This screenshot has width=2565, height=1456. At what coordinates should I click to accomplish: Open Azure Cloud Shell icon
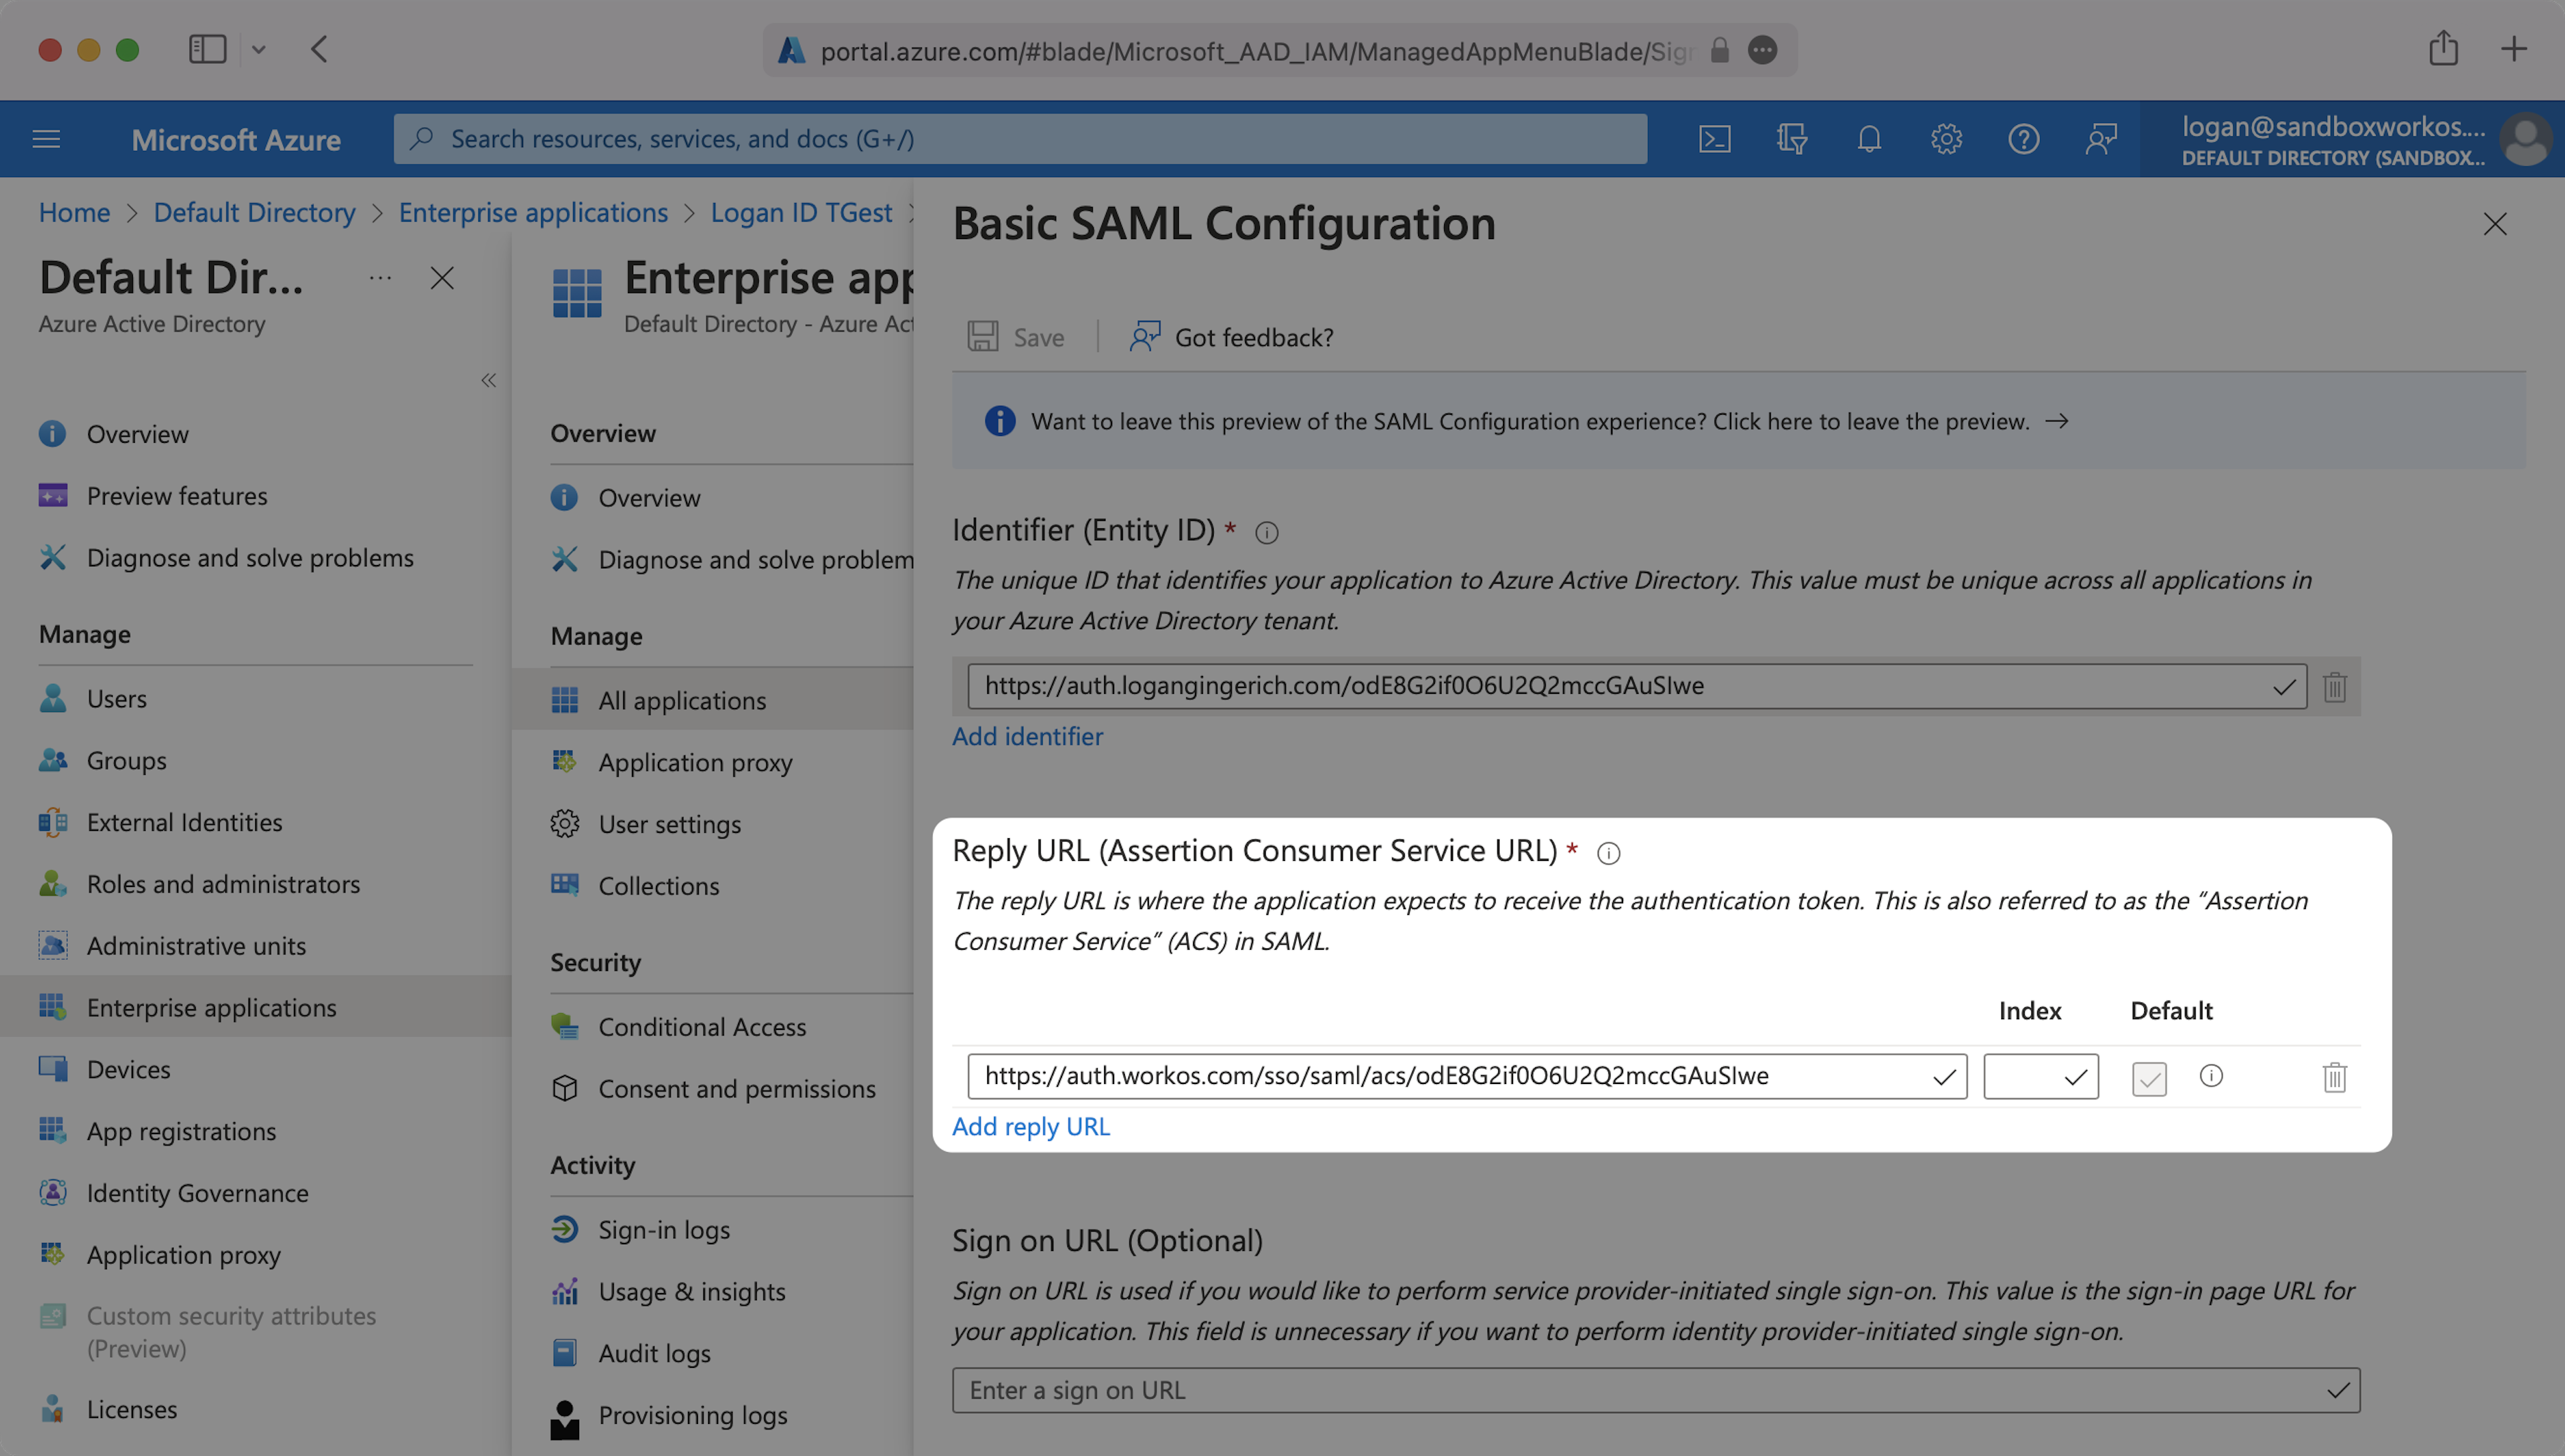click(x=1714, y=139)
